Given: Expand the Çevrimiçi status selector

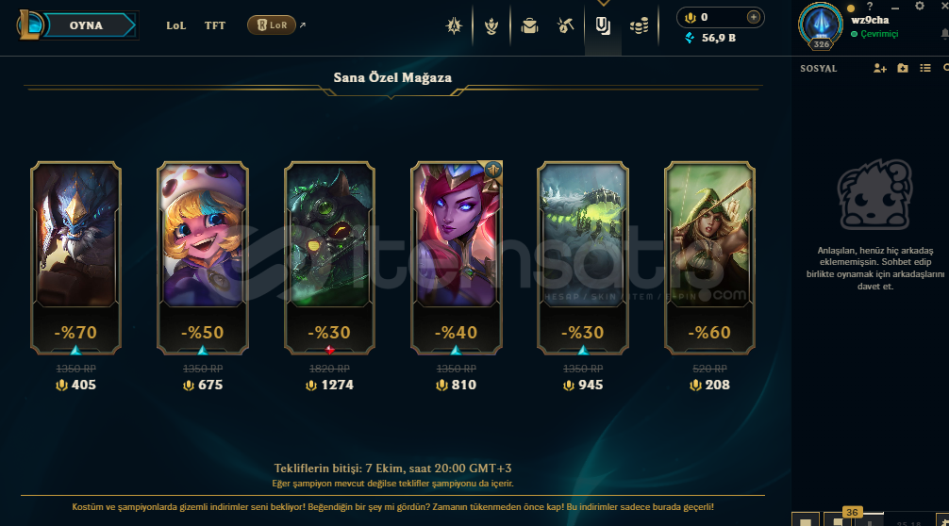Looking at the screenshot, I should point(874,34).
